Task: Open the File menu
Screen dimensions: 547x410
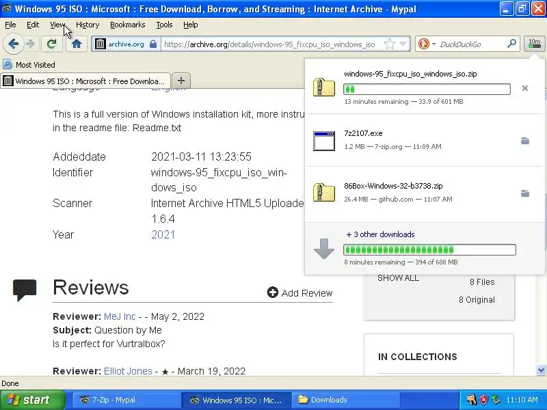Action: [x=10, y=25]
